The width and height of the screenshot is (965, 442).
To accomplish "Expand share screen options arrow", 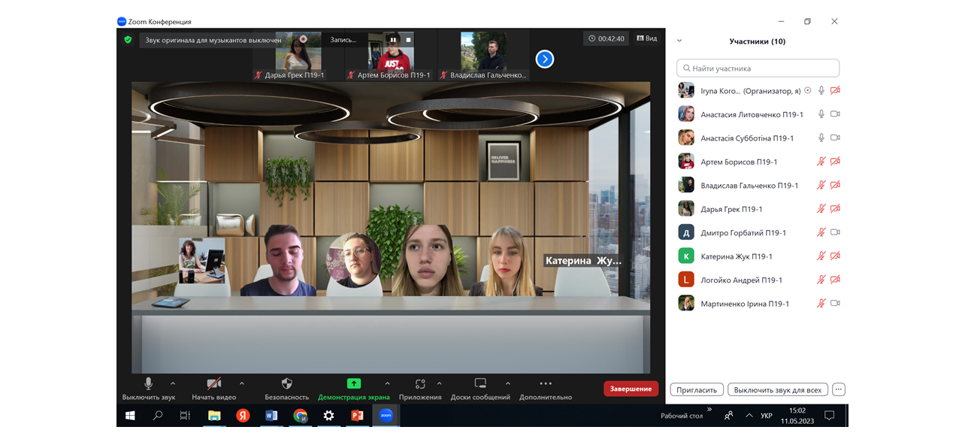I will (x=388, y=383).
